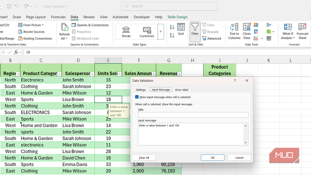This screenshot has height=175, width=311.
Task: Open the Page Layout ribbon tab
Action: pyautogui.click(x=36, y=17)
